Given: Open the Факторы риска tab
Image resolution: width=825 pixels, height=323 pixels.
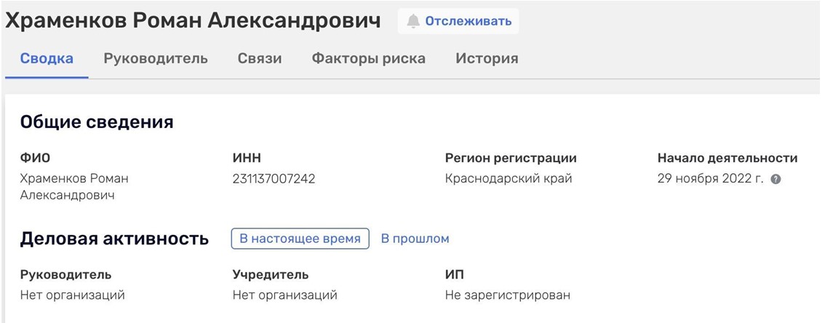Looking at the screenshot, I should click(x=369, y=59).
